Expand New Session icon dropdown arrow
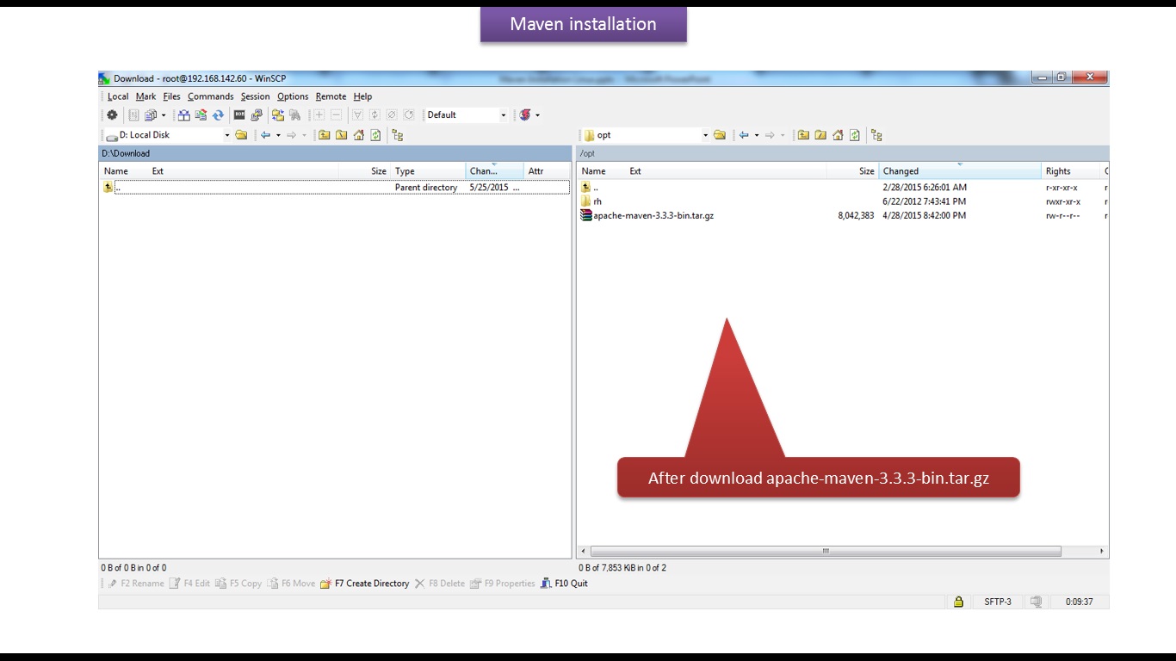 click(x=537, y=114)
